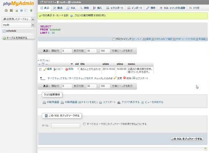Image resolution: width=209 pixels, height=153 pixels.
Task: Open the grey MySQL documentation icon
Action: tap(26, 10)
